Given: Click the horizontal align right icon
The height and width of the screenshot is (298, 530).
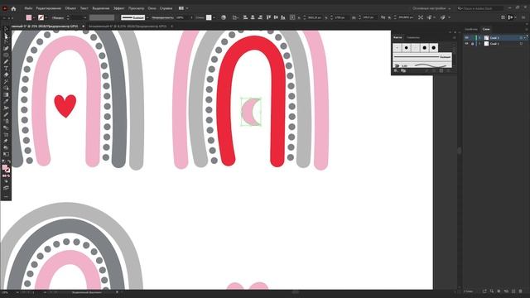Looking at the screenshot, I should point(260,17).
